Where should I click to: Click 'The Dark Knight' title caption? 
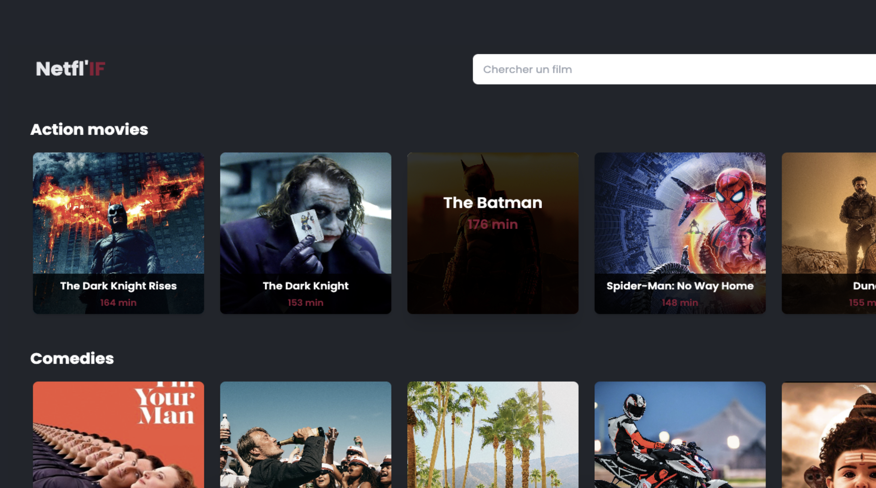[305, 286]
